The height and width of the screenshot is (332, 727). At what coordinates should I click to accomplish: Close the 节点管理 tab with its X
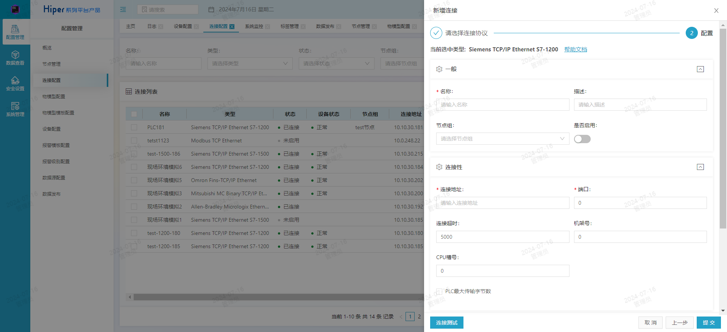click(374, 26)
